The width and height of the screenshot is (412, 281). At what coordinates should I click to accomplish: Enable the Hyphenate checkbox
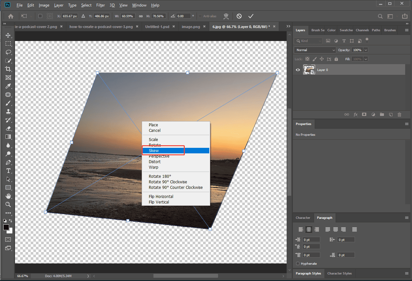297,263
